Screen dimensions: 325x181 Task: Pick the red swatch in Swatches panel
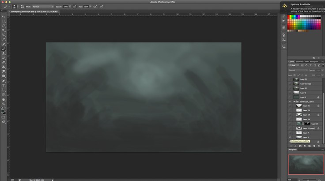coord(288,16)
